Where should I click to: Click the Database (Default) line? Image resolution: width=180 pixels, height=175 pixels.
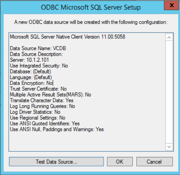point(31,71)
